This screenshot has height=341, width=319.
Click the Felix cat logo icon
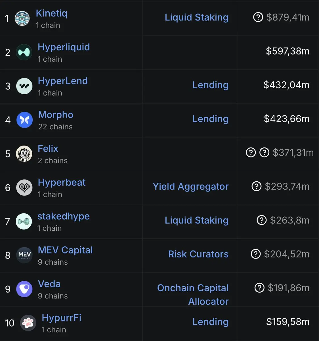(x=24, y=154)
